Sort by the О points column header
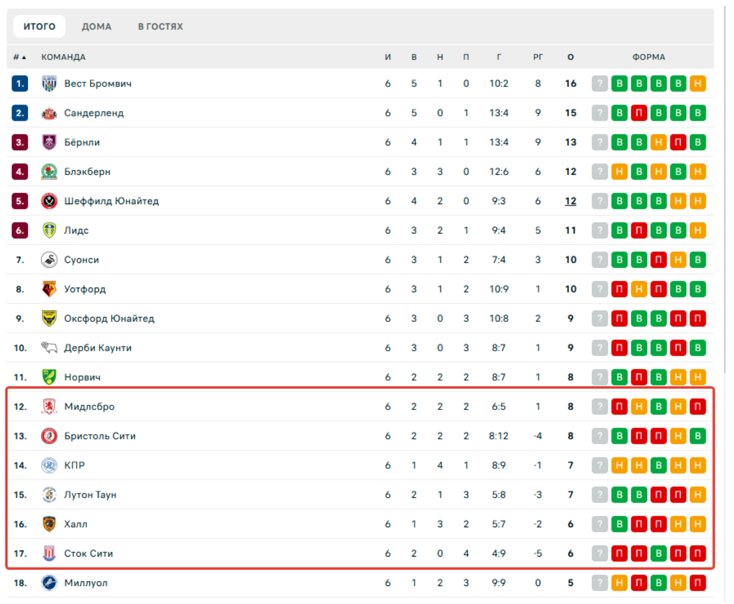The width and height of the screenshot is (734, 604). pos(570,57)
